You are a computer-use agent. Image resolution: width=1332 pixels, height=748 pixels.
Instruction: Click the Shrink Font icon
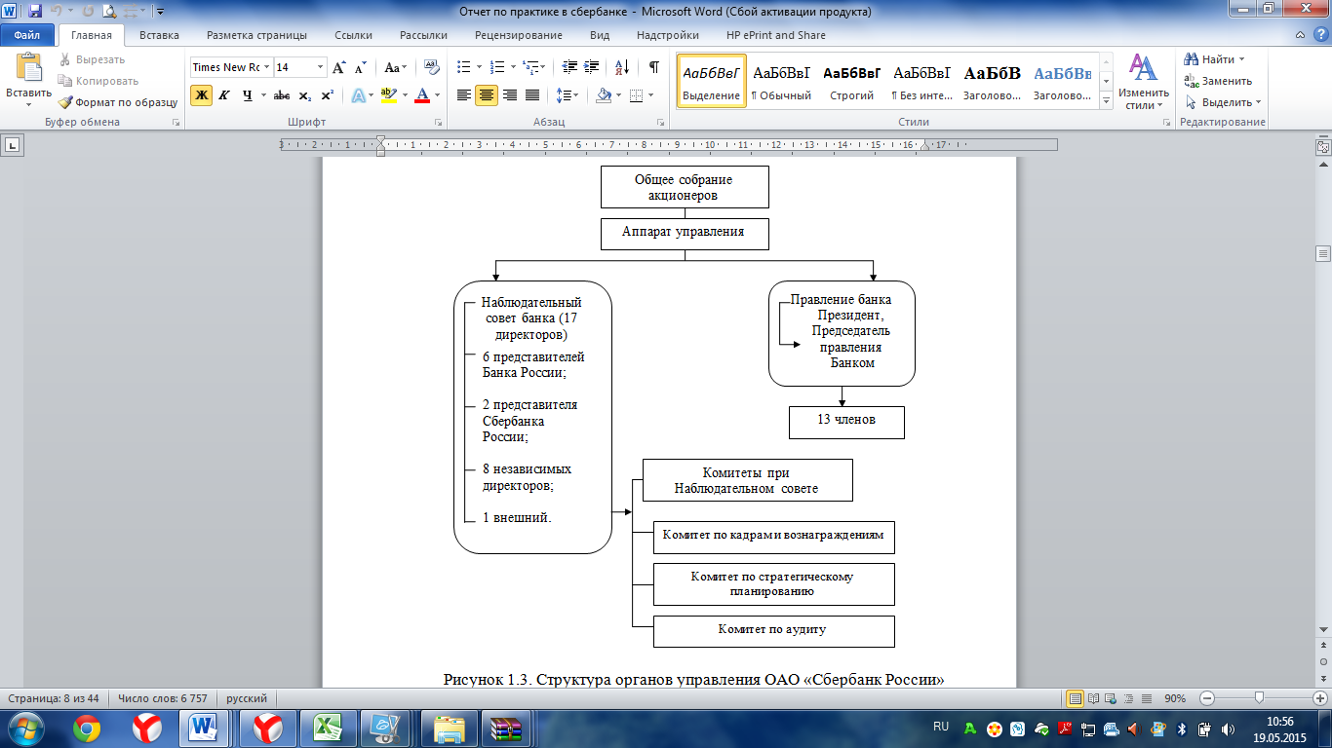coord(361,67)
